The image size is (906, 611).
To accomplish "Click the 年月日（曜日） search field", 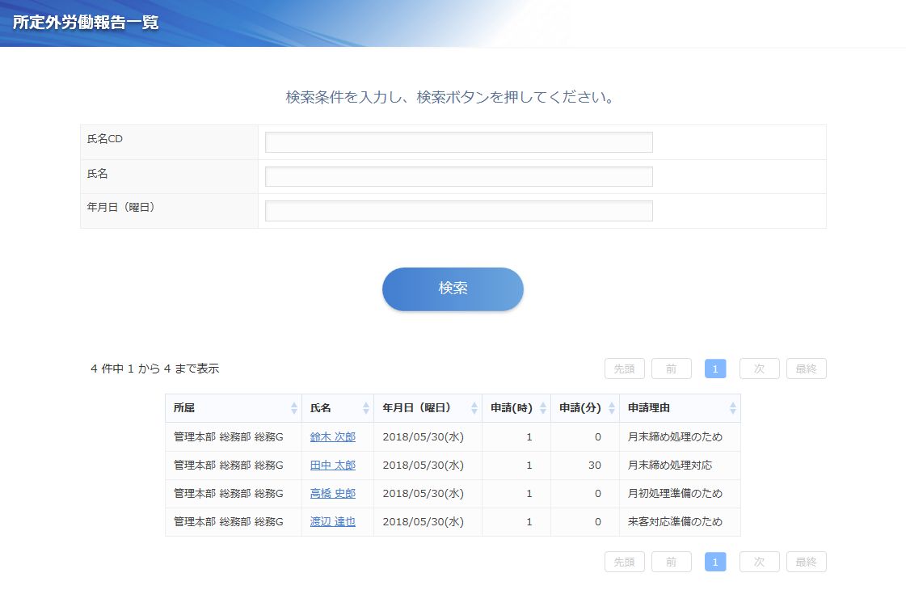I will (458, 211).
